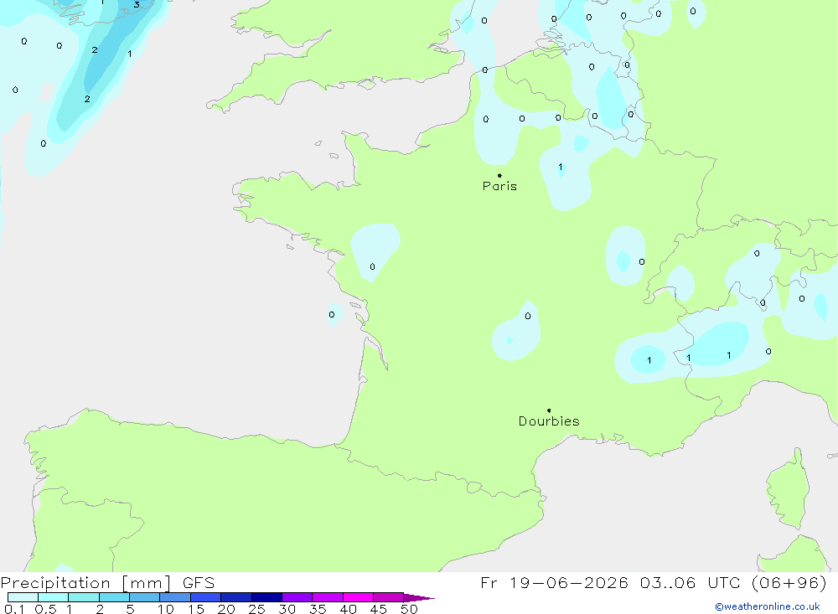
Task: Click the '25' legend scale value
Action: coord(256,609)
